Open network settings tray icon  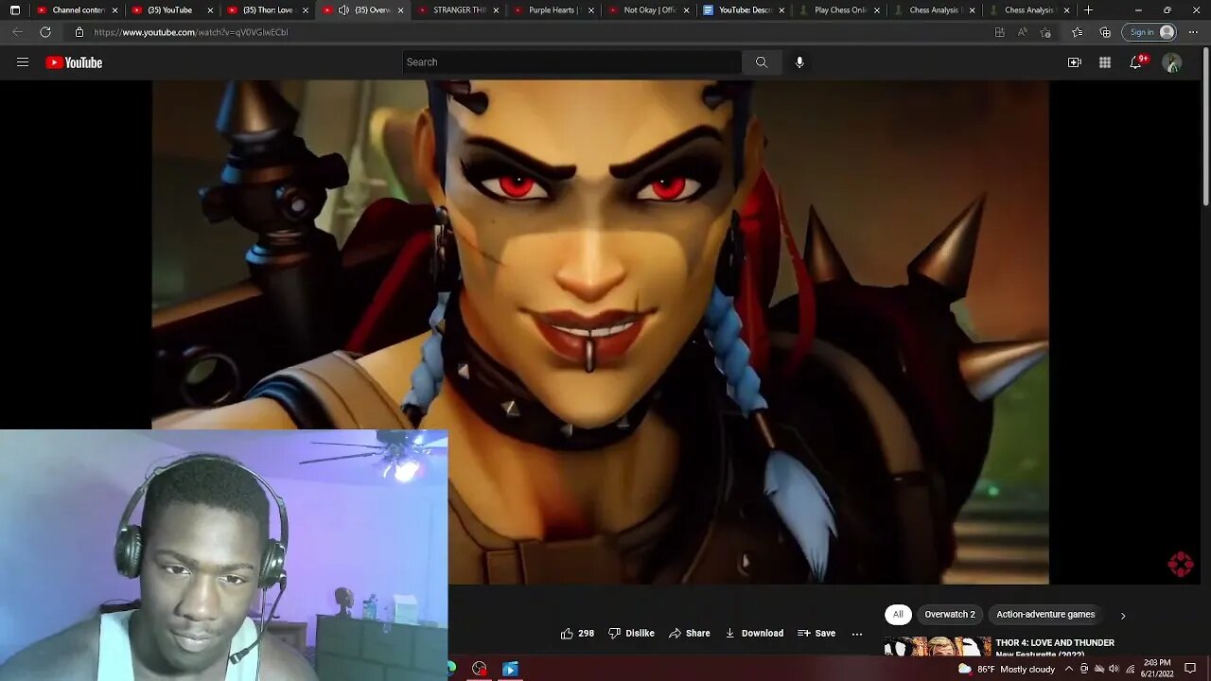(x=1130, y=669)
